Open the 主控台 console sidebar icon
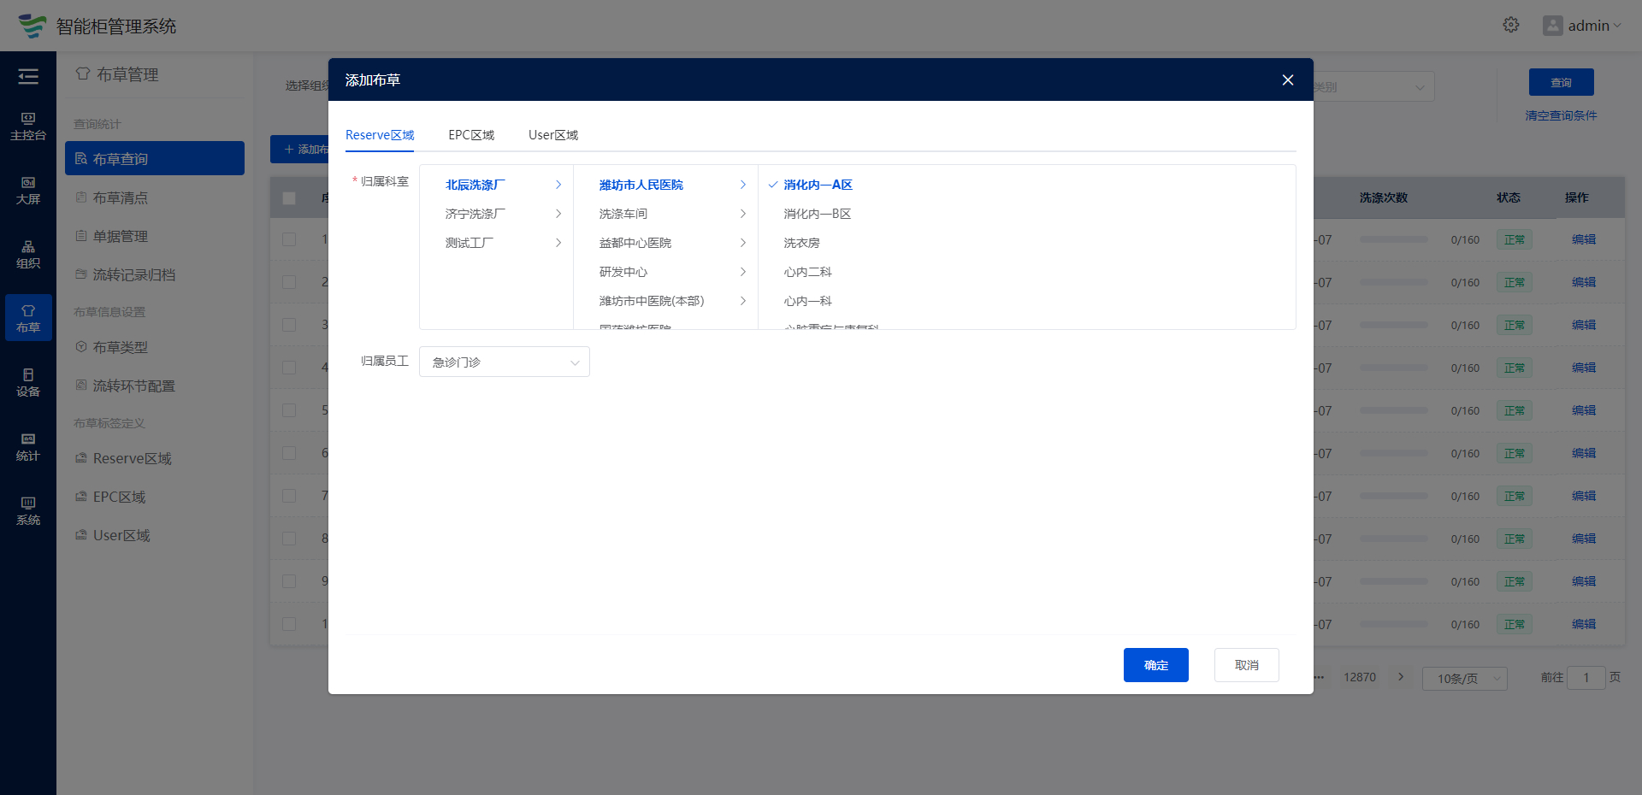The width and height of the screenshot is (1642, 795). click(28, 127)
